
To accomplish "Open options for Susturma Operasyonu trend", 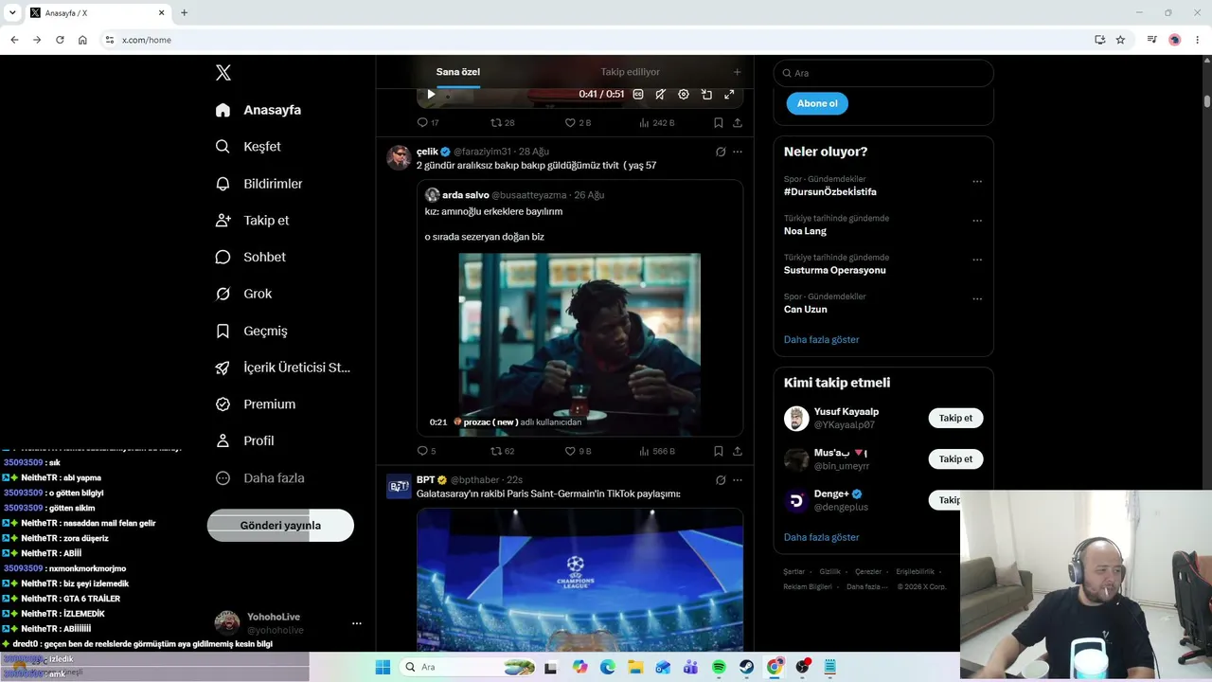I will pos(977,260).
